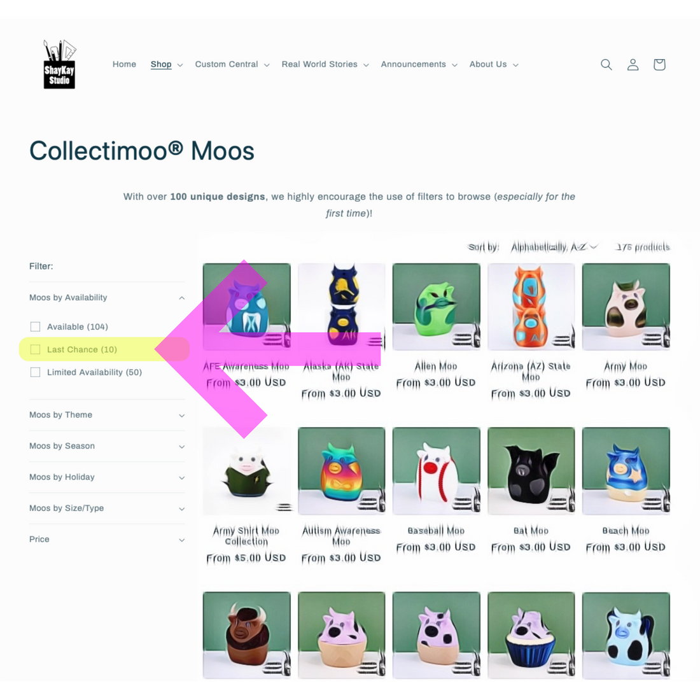This screenshot has height=700, width=700.
Task: Go to the Home page link
Action: [124, 64]
